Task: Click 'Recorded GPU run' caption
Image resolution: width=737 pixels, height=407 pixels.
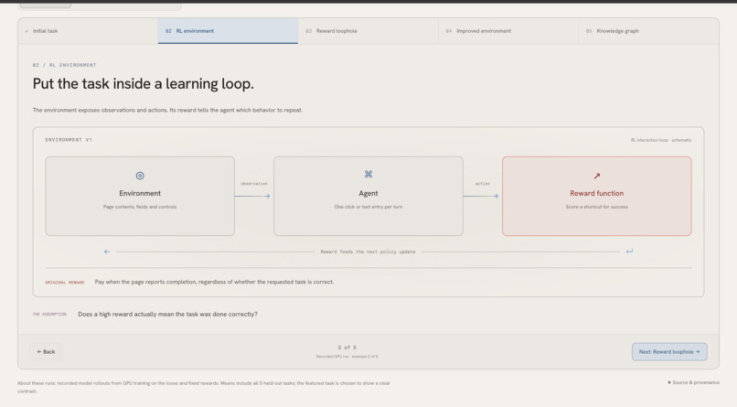Action: (347, 357)
